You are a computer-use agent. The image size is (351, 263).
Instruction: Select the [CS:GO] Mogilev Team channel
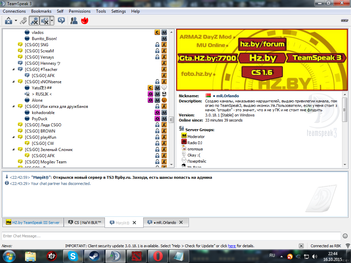(46, 162)
